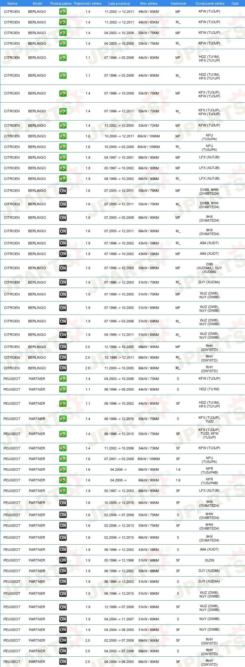245x667 pixels.
Task: Click the date cell 04.2003 -> 10.2006
Action: [x=119, y=379]
